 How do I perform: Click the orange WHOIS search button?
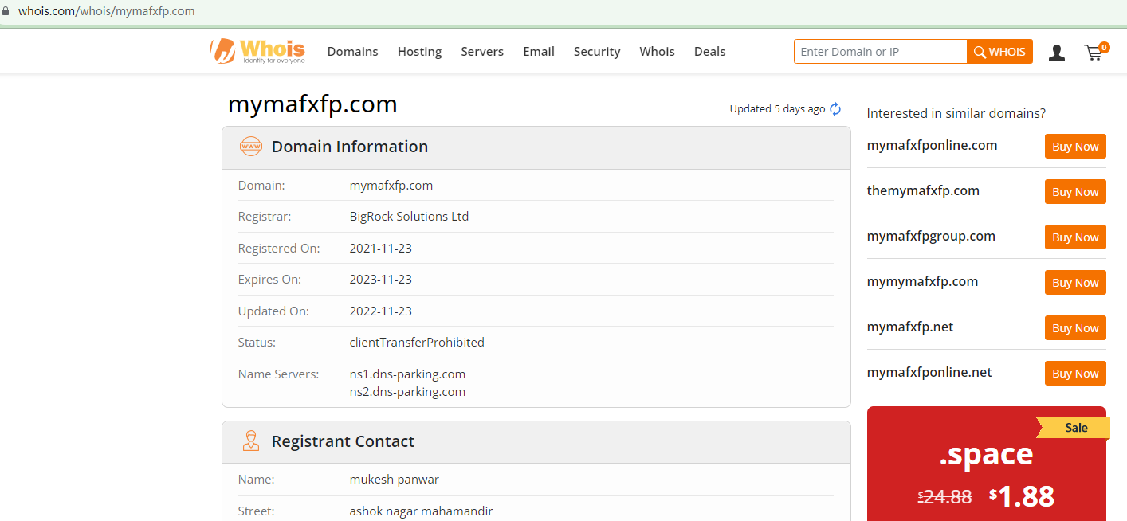[999, 52]
